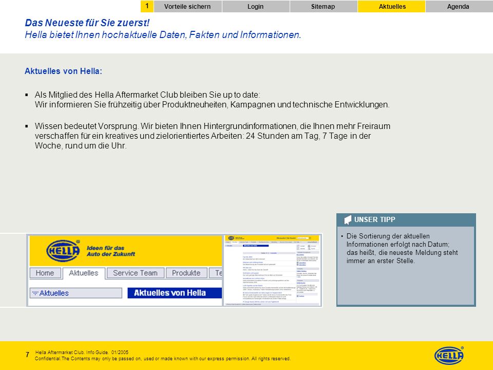The height and width of the screenshot is (370, 493).
Task: Click the subtitle starting Hella bietet Ihnen hochaktuelle
Action: [x=163, y=34]
